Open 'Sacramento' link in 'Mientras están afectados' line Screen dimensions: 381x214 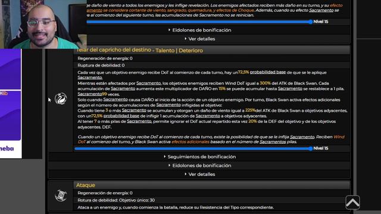pos(148,83)
